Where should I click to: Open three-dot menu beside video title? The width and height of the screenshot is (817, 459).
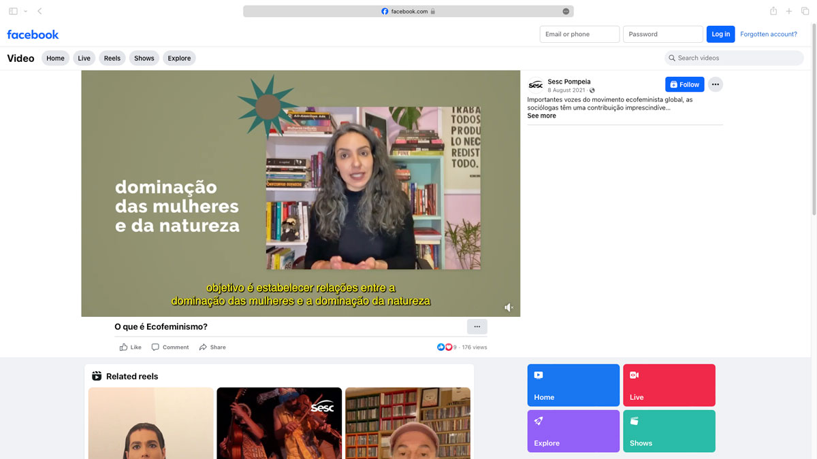(477, 327)
